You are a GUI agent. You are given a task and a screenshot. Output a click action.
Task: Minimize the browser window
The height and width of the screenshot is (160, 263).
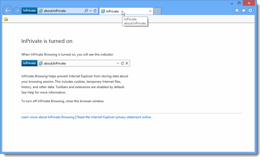[232, 3]
